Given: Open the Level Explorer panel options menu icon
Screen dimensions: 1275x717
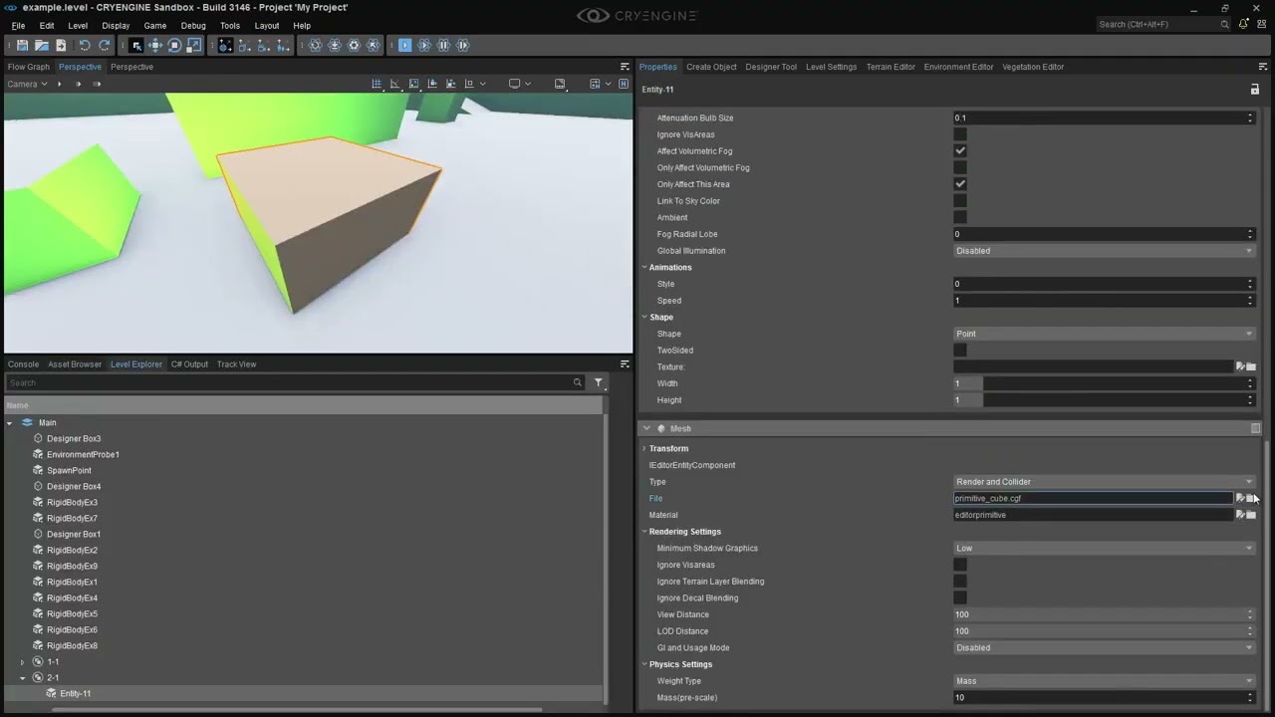Looking at the screenshot, I should (x=625, y=364).
